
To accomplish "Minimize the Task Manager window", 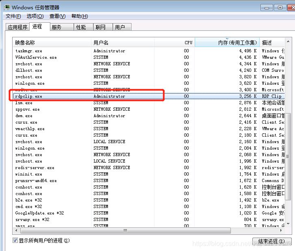I will pos(267,8).
